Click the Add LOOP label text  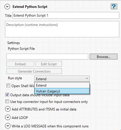[20, 117]
